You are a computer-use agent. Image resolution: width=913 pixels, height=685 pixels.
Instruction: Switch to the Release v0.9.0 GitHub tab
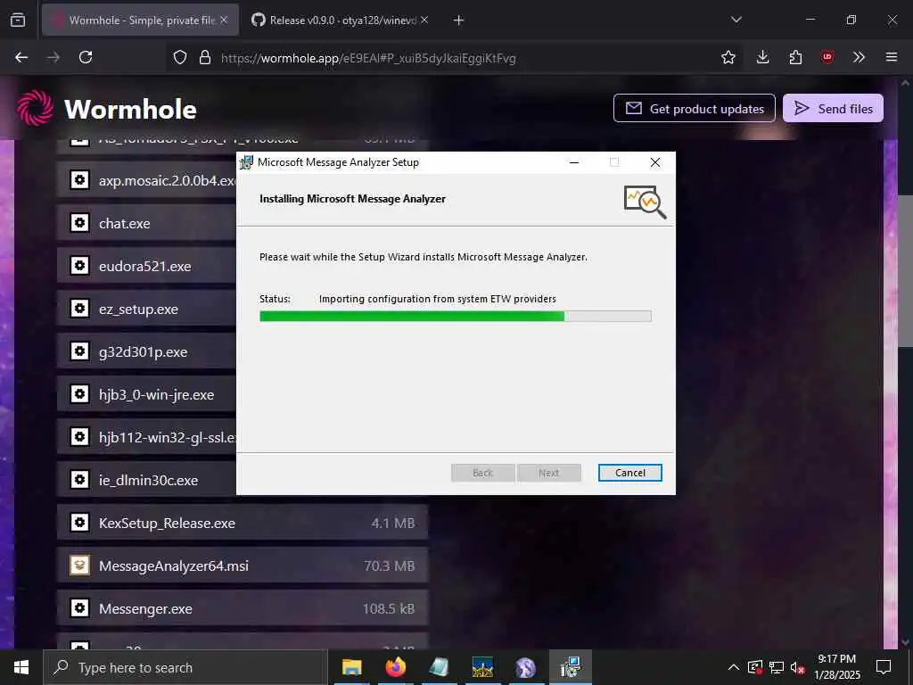tap(341, 20)
